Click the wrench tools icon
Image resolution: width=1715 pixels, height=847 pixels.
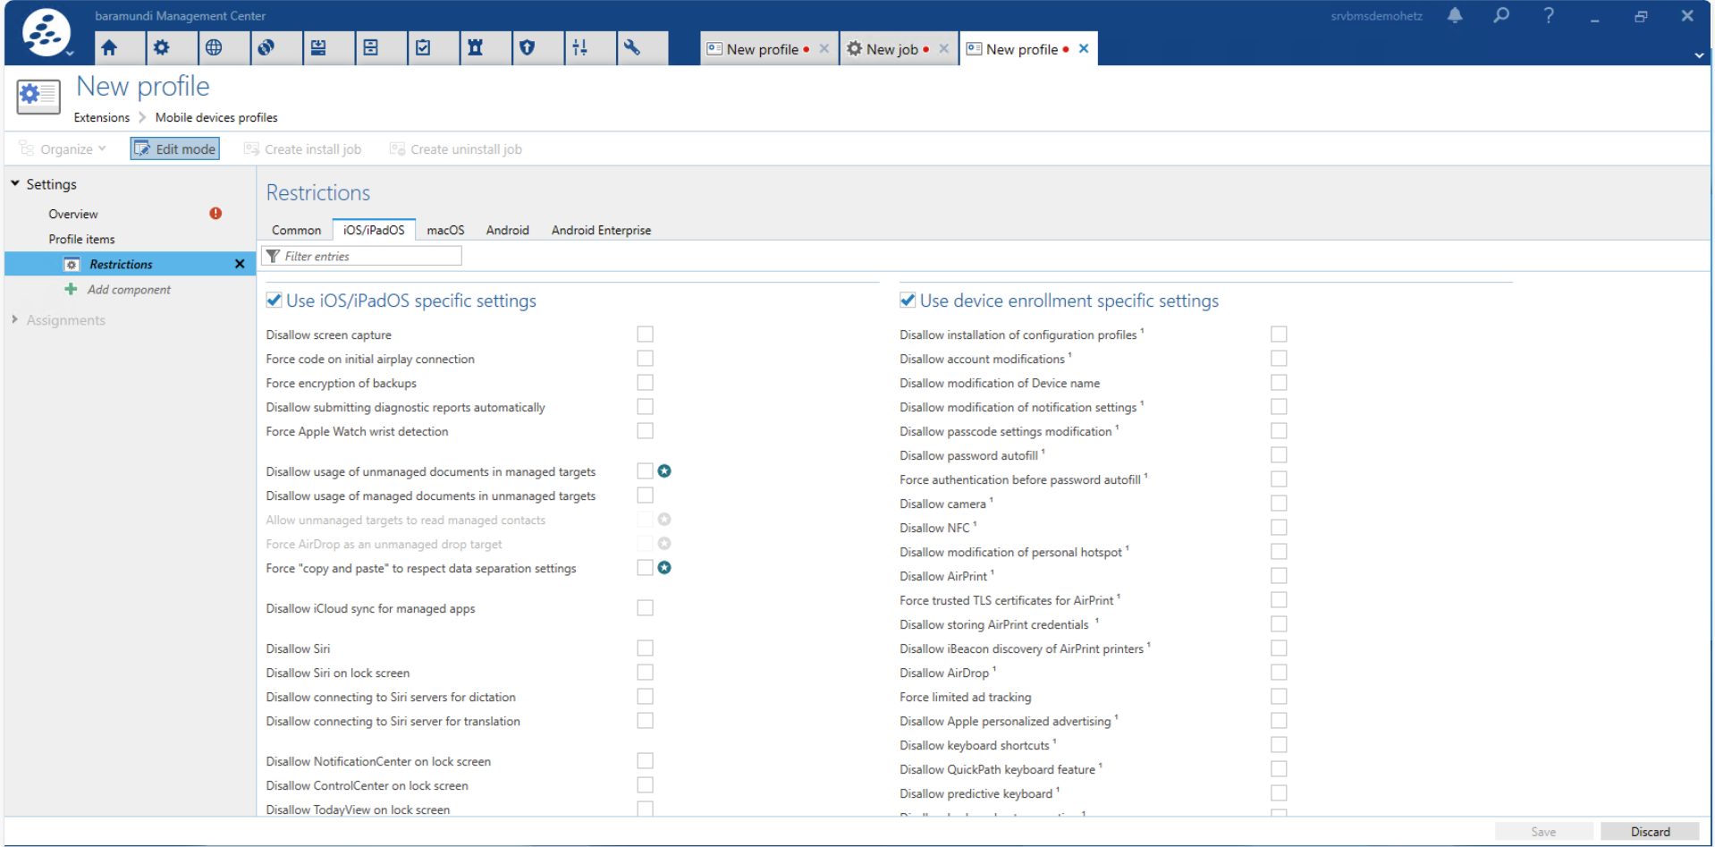click(x=632, y=48)
